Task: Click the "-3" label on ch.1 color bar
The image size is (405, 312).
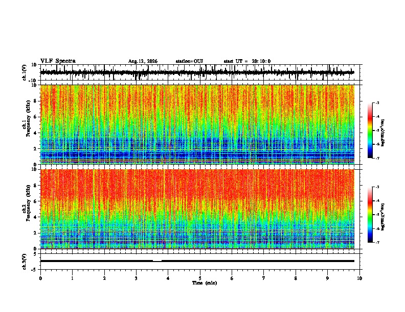Action: [377, 102]
